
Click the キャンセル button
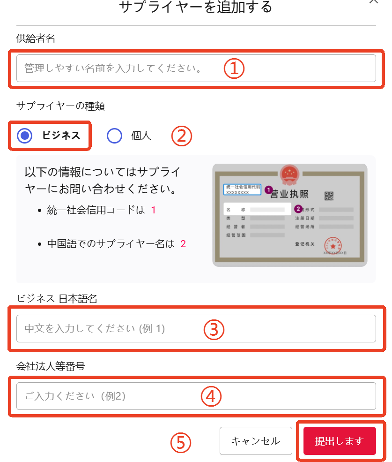click(x=256, y=441)
